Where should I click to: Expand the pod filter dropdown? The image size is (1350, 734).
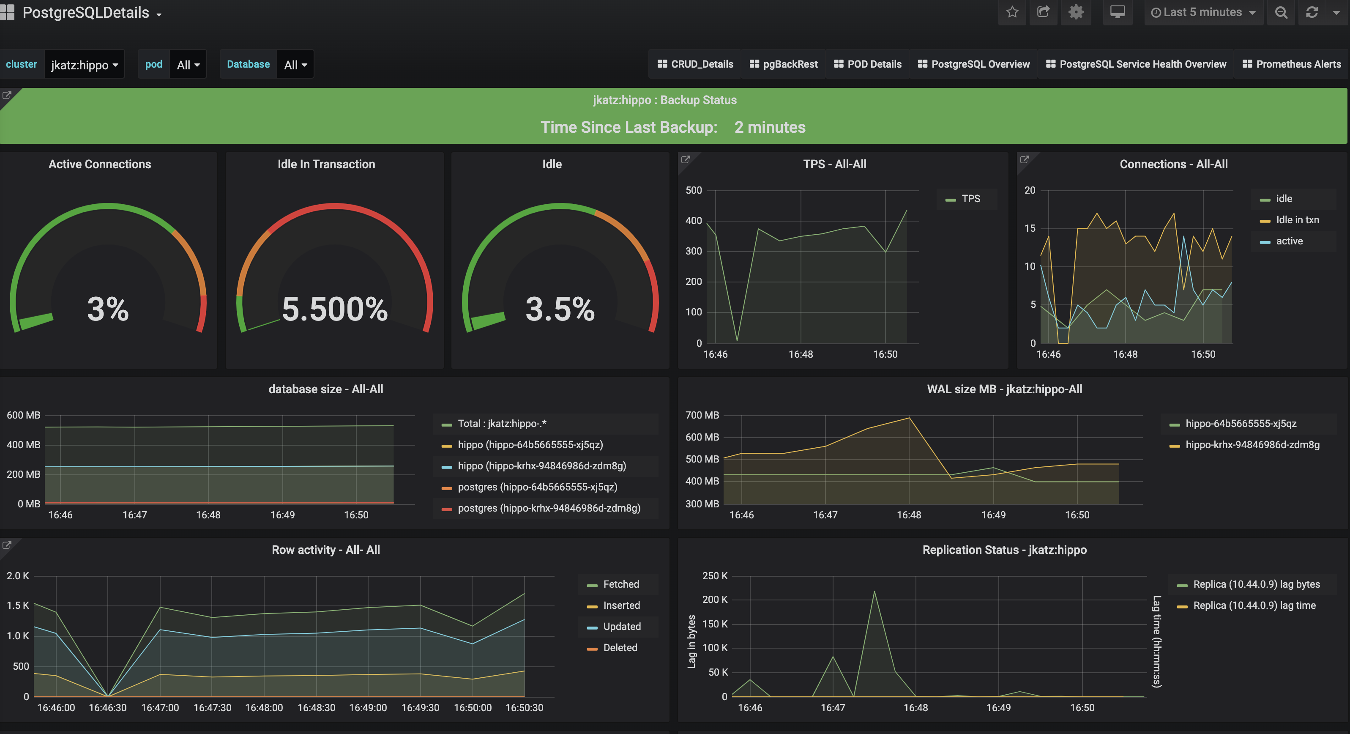tap(186, 64)
